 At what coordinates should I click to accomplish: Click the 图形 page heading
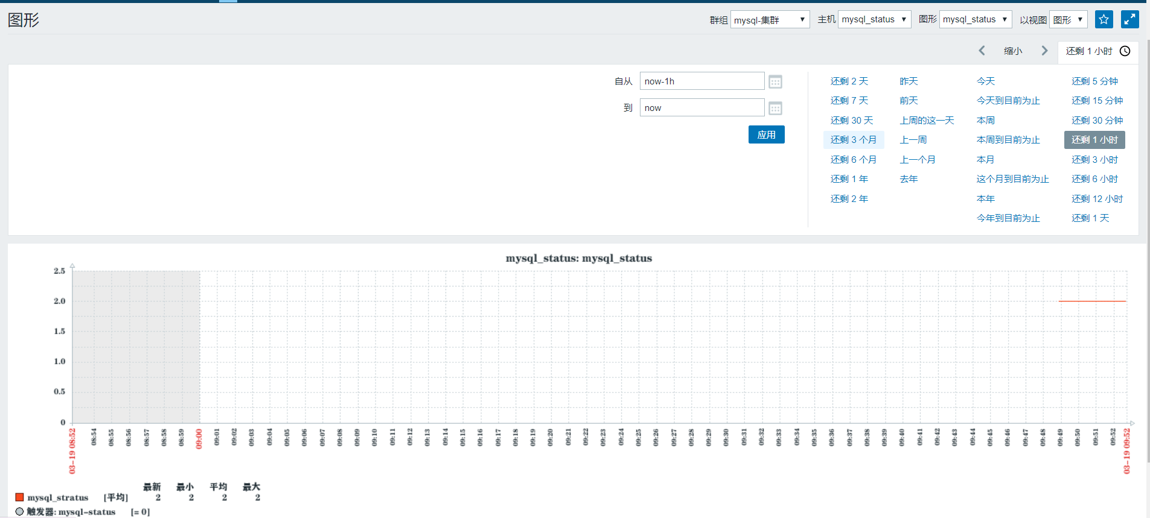(x=24, y=20)
